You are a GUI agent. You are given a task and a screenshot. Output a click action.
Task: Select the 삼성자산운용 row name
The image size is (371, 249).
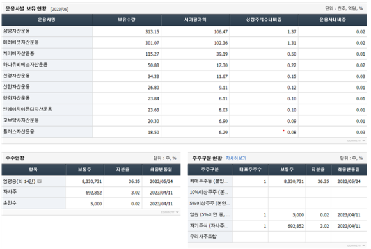pyautogui.click(x=17, y=31)
